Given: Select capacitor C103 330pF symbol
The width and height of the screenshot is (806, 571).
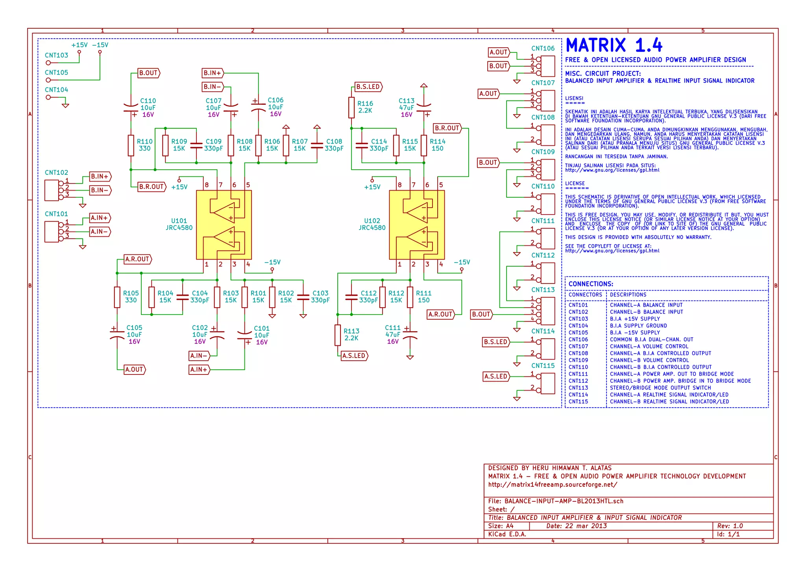Looking at the screenshot, I should tap(303, 297).
